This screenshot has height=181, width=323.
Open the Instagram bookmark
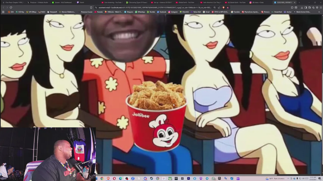click(x=173, y=12)
